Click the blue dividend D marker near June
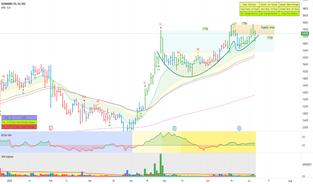 (239, 128)
